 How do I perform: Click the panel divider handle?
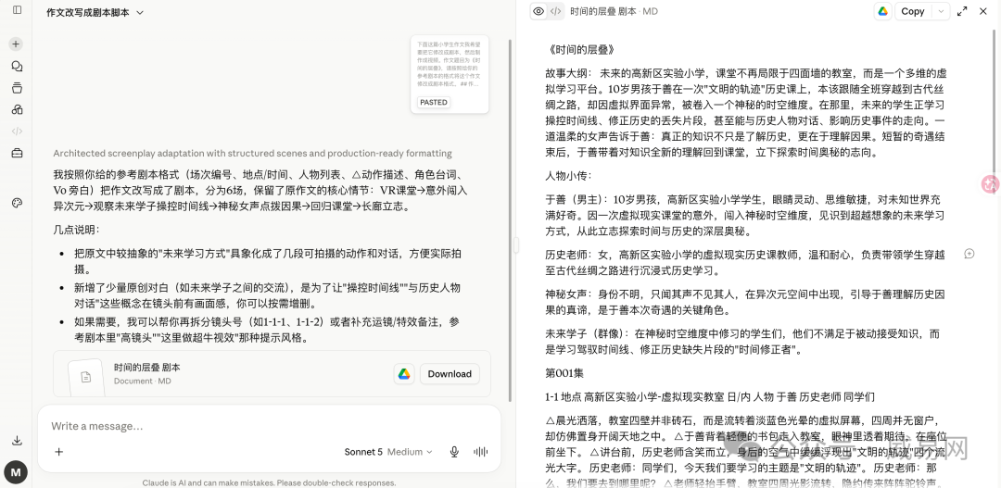pos(516,245)
